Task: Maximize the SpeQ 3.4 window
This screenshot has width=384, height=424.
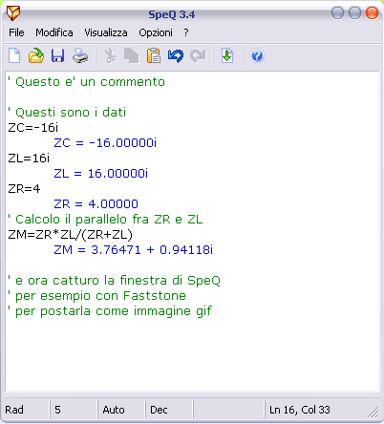Action: [x=354, y=13]
